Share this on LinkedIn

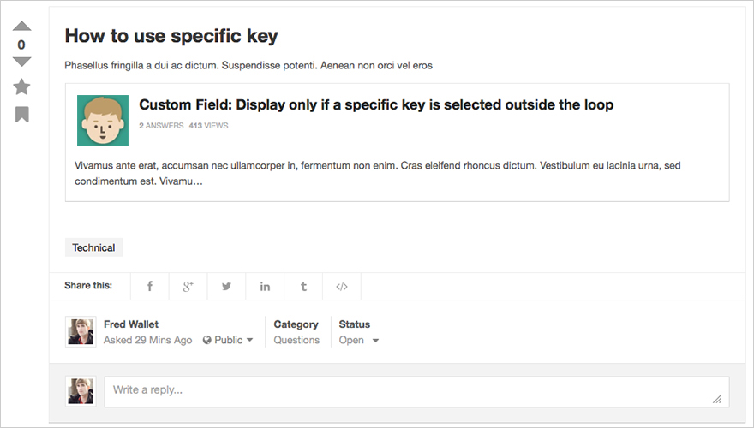[x=265, y=286]
